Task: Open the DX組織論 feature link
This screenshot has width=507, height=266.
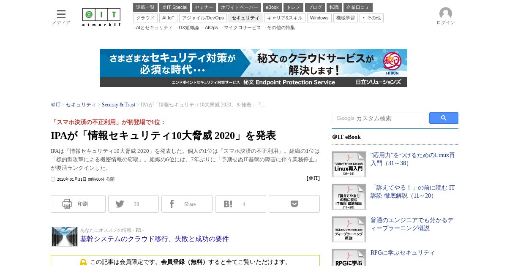Action: pos(188,27)
